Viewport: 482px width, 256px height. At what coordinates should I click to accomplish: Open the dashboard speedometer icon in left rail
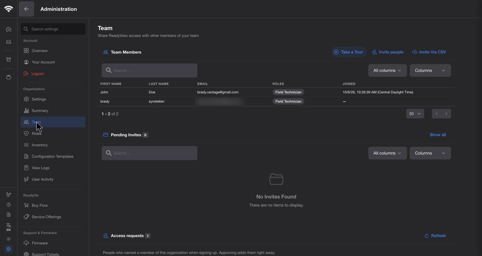click(9, 30)
